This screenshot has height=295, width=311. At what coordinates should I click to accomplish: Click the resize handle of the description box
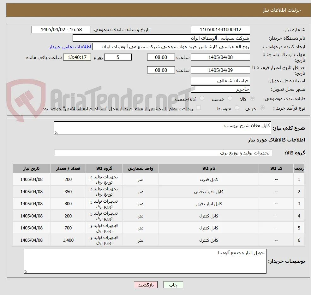point(56,133)
